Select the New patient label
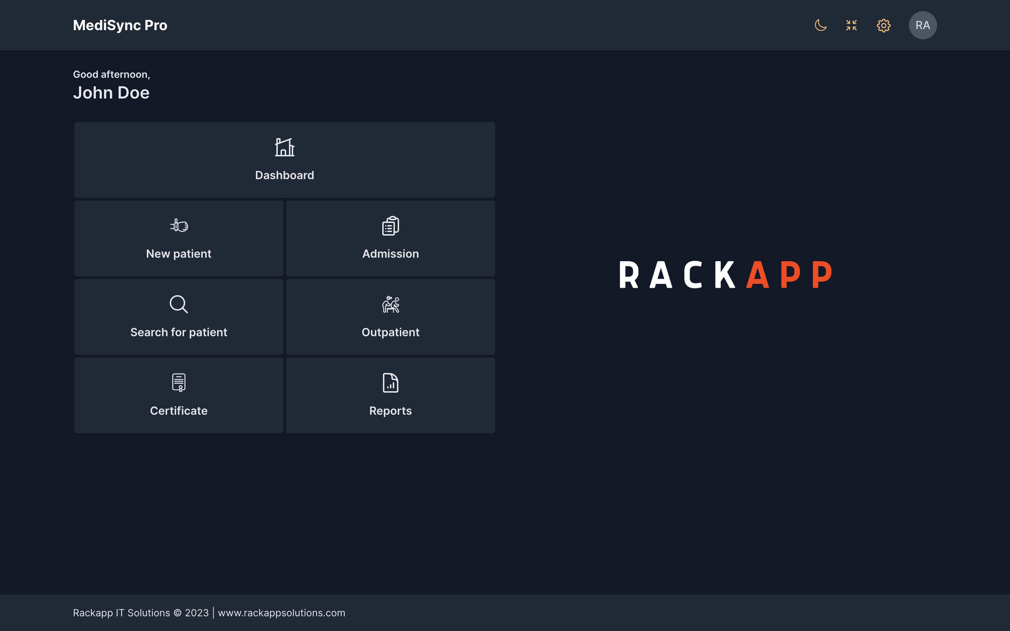 [x=179, y=254]
